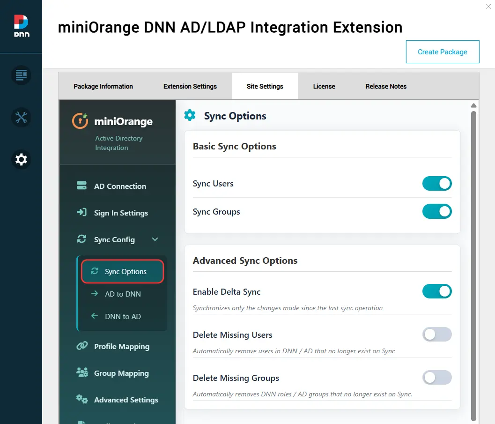Select AD to DNN submenu item
495x424 pixels.
[123, 294]
